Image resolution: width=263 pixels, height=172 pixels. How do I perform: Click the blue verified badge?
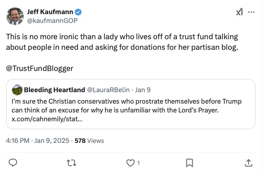[x=78, y=12]
